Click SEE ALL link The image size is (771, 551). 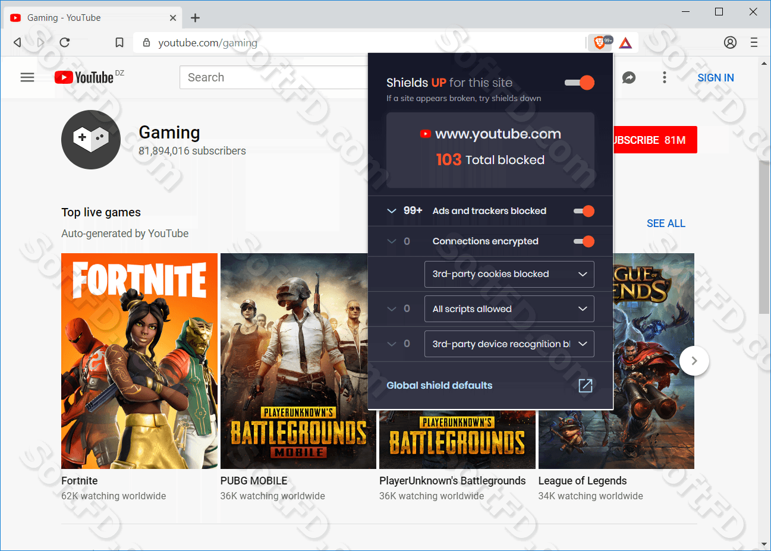666,223
